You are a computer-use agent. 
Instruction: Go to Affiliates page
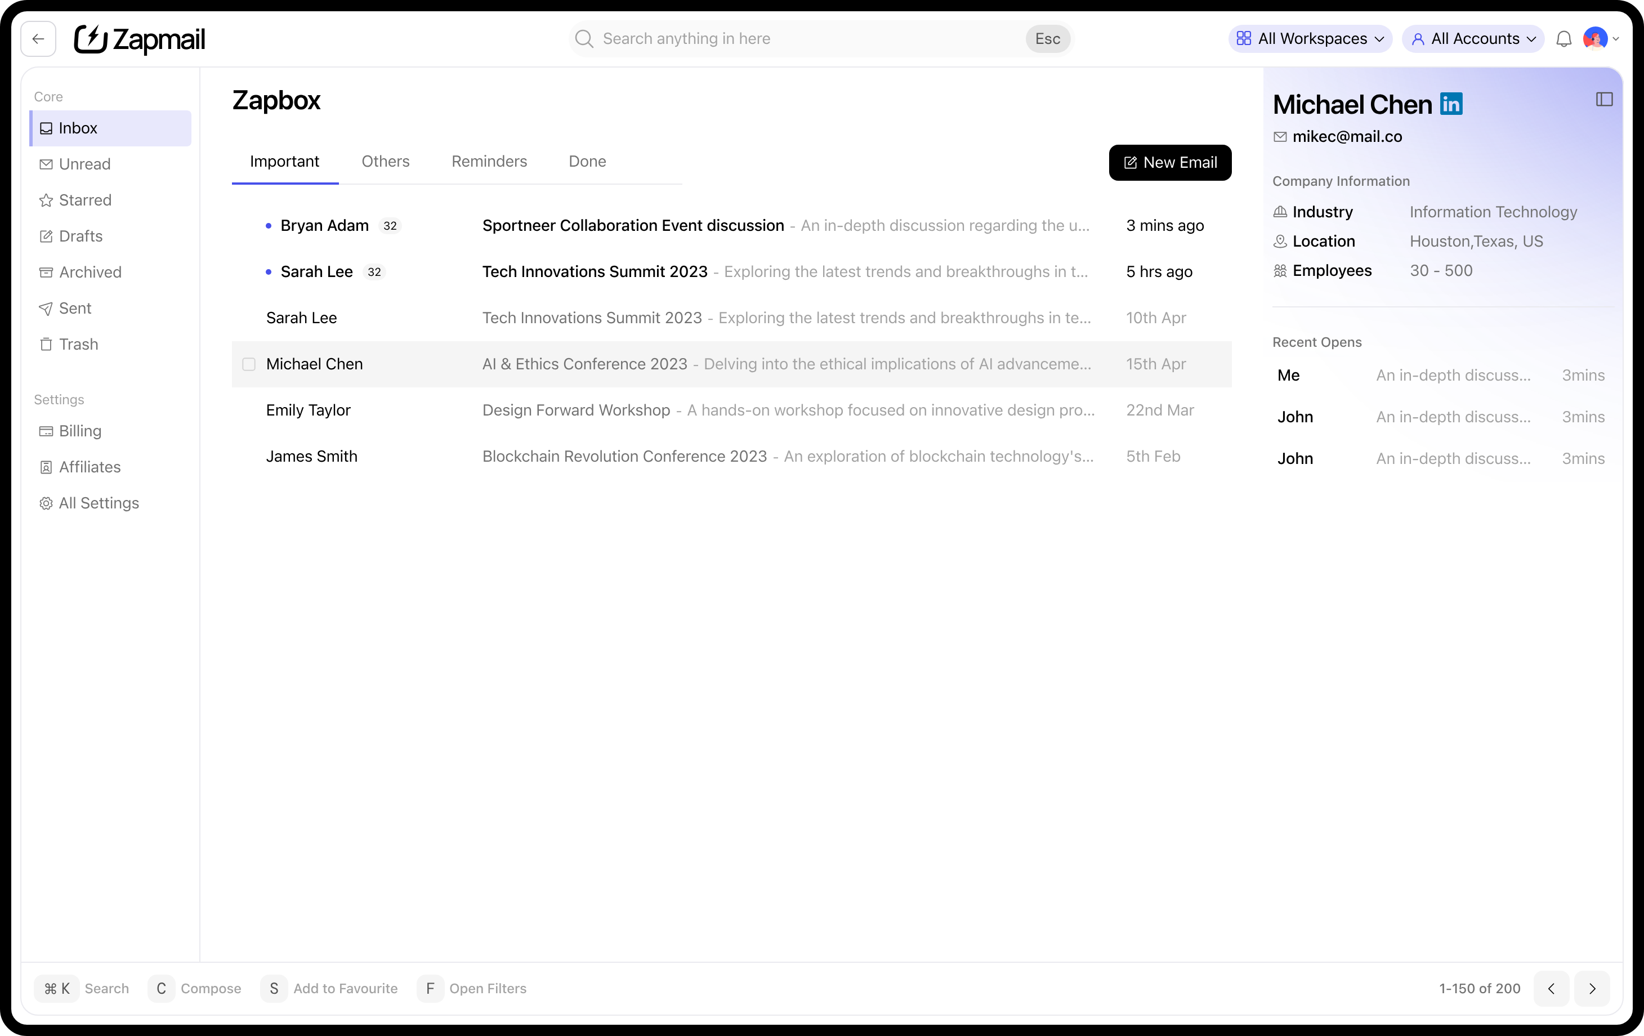coord(110,468)
